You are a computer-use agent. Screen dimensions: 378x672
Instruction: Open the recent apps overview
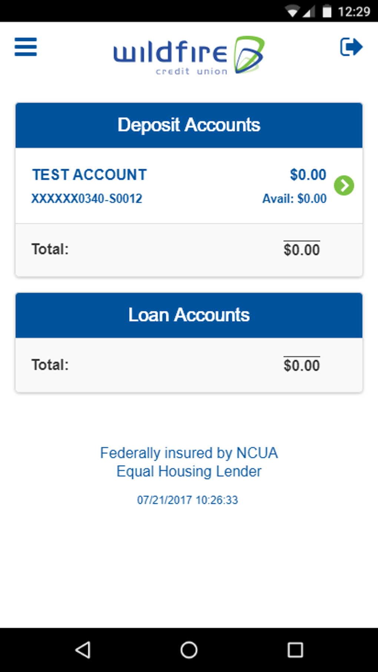pyautogui.click(x=295, y=650)
